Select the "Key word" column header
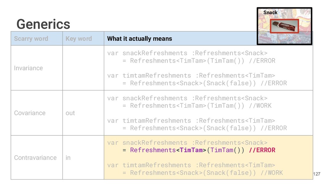Viewport: 328px width, 184px height. [x=78, y=39]
